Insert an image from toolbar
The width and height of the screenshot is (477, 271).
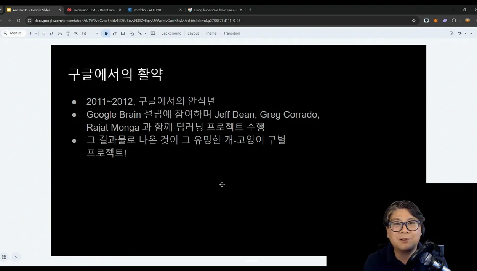[123, 33]
